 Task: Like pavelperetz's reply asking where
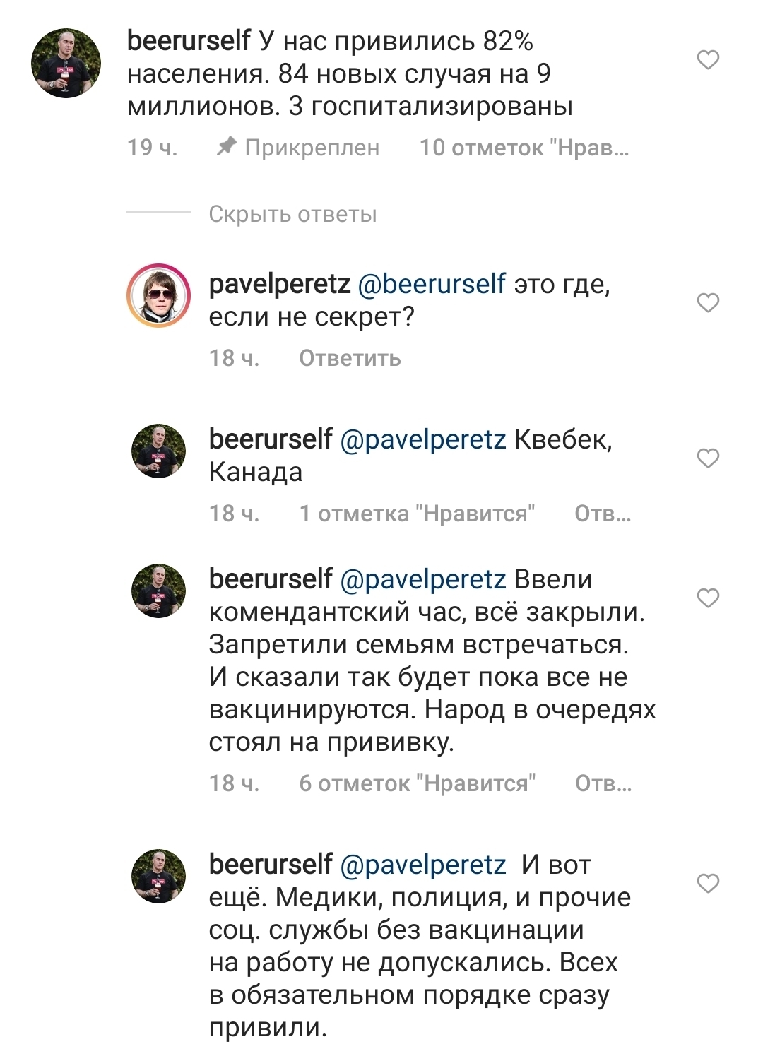[708, 303]
